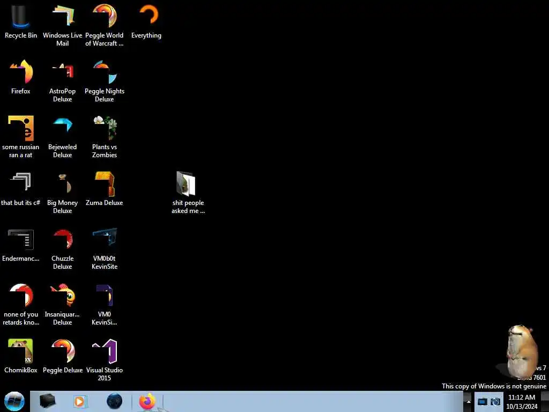Click the monitor icon in system tray
Viewport: 549px width, 412px height.
point(483,402)
